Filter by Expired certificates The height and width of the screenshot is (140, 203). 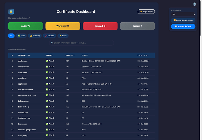tap(50, 35)
